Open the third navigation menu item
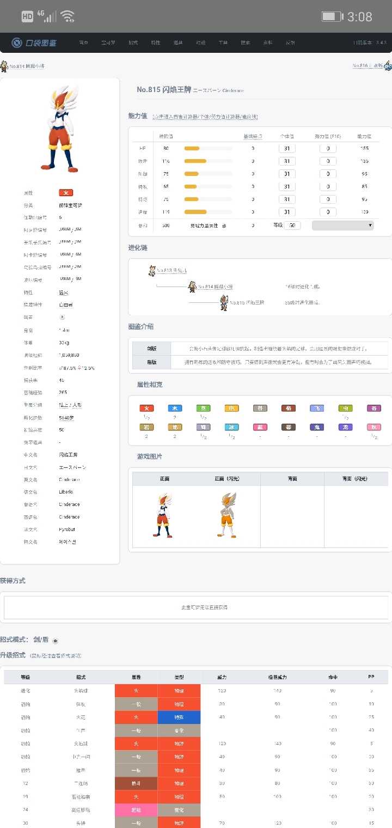 click(133, 42)
